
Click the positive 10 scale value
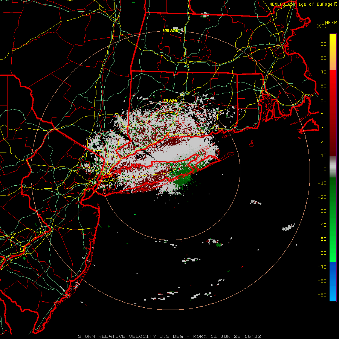[x=324, y=156]
